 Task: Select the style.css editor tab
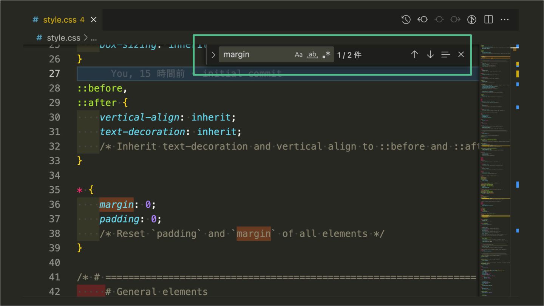(60, 20)
